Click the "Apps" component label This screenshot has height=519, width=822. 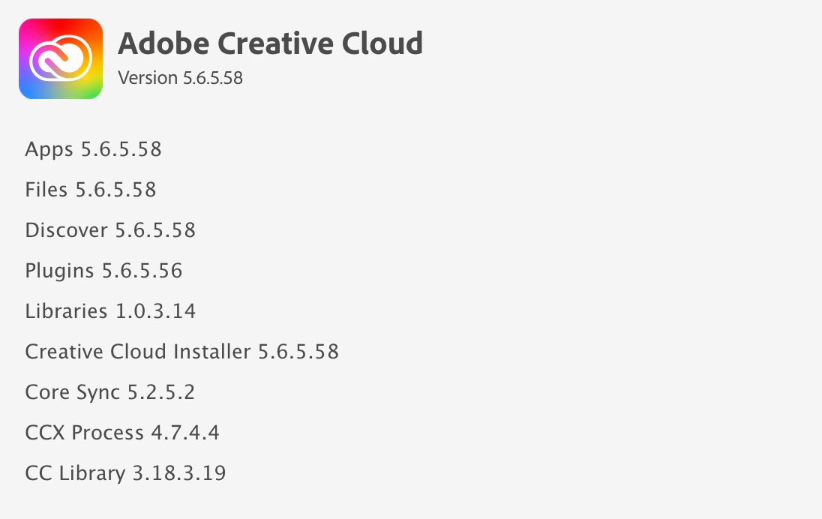tap(49, 149)
